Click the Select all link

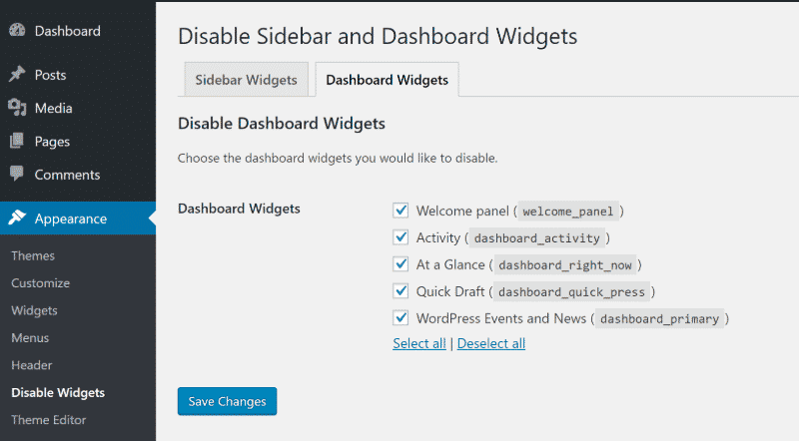(x=419, y=343)
